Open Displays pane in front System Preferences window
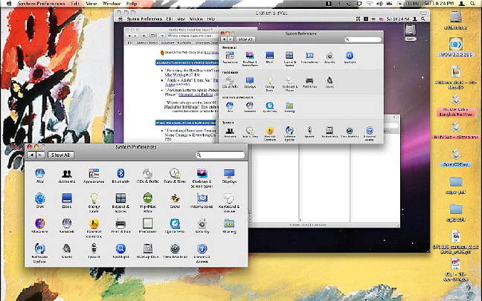The height and width of the screenshot is (301, 482). (x=229, y=175)
